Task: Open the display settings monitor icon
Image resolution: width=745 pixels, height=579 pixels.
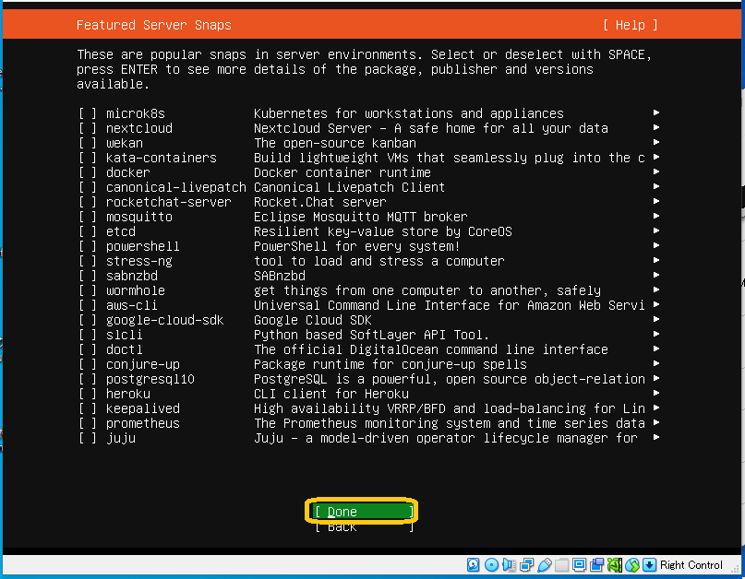Action: coord(580,565)
